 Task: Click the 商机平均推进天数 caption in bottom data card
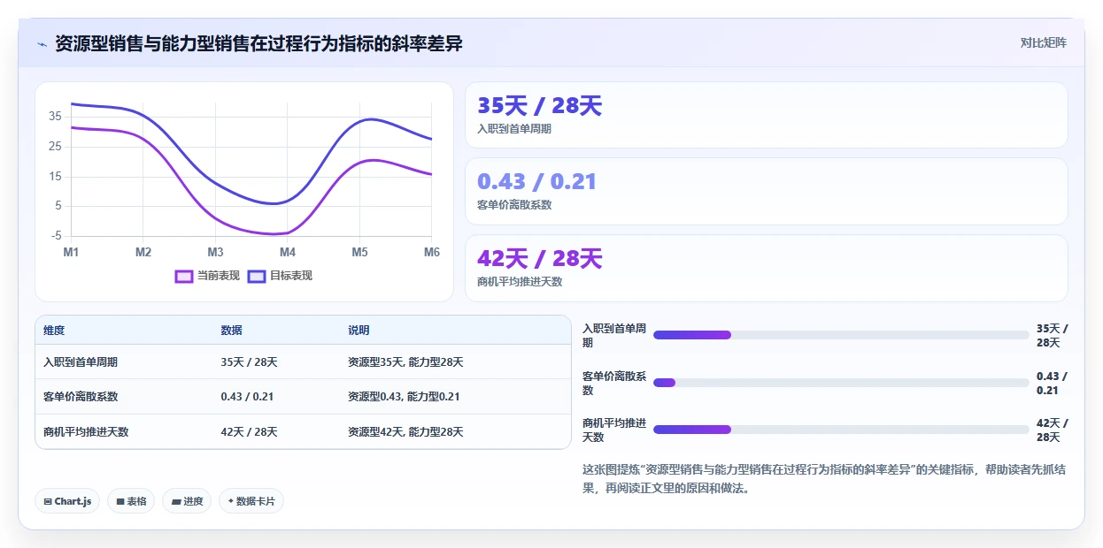click(x=520, y=282)
